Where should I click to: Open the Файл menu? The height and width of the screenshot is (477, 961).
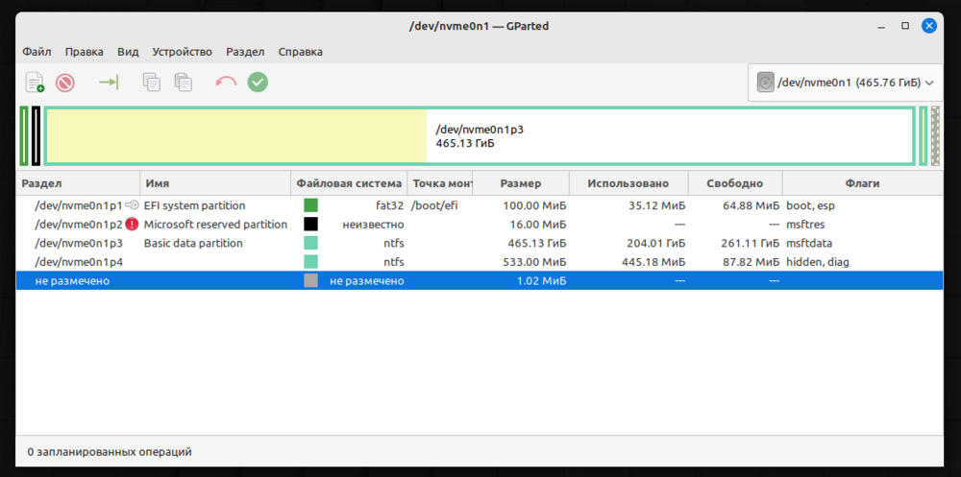coord(37,52)
